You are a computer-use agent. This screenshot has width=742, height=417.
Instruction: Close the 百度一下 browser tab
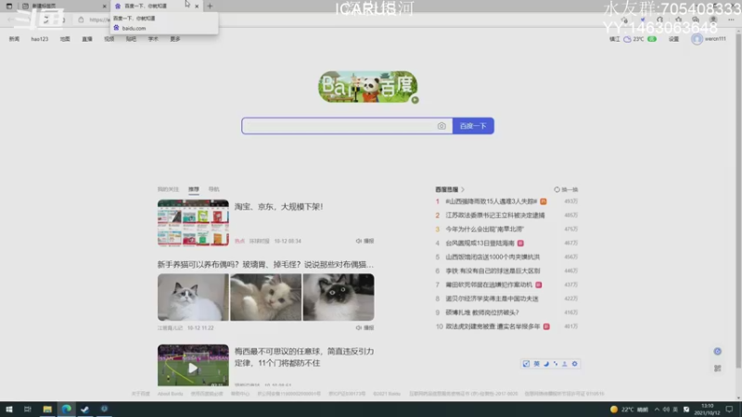[x=197, y=6]
